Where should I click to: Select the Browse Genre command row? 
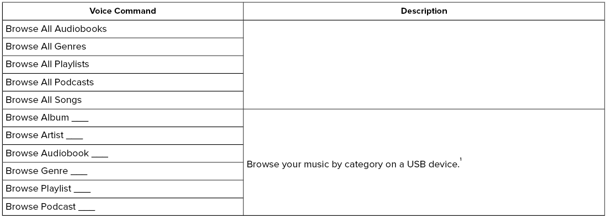[122, 171]
